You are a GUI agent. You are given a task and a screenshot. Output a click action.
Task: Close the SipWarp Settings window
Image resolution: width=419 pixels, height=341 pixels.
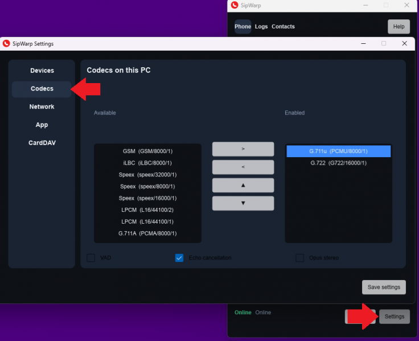(404, 43)
